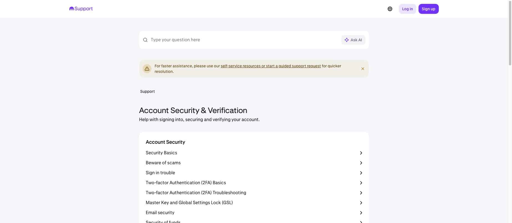
Task: Expand chevron beside Email security
Action: (361, 213)
